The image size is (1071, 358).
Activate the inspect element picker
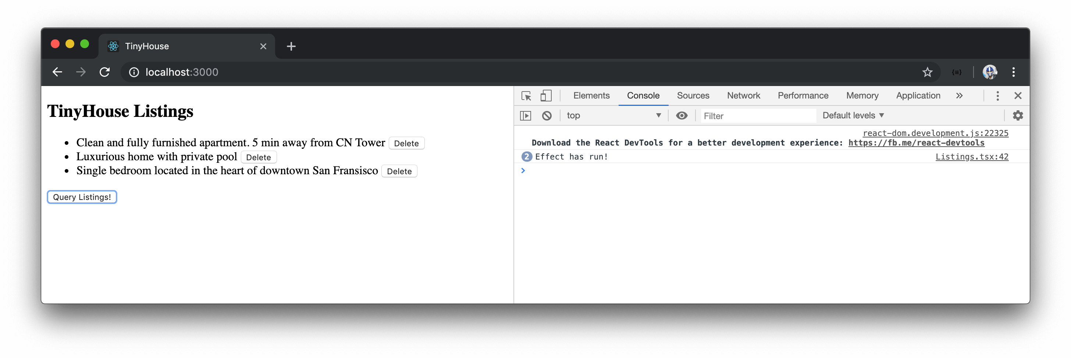coord(526,96)
